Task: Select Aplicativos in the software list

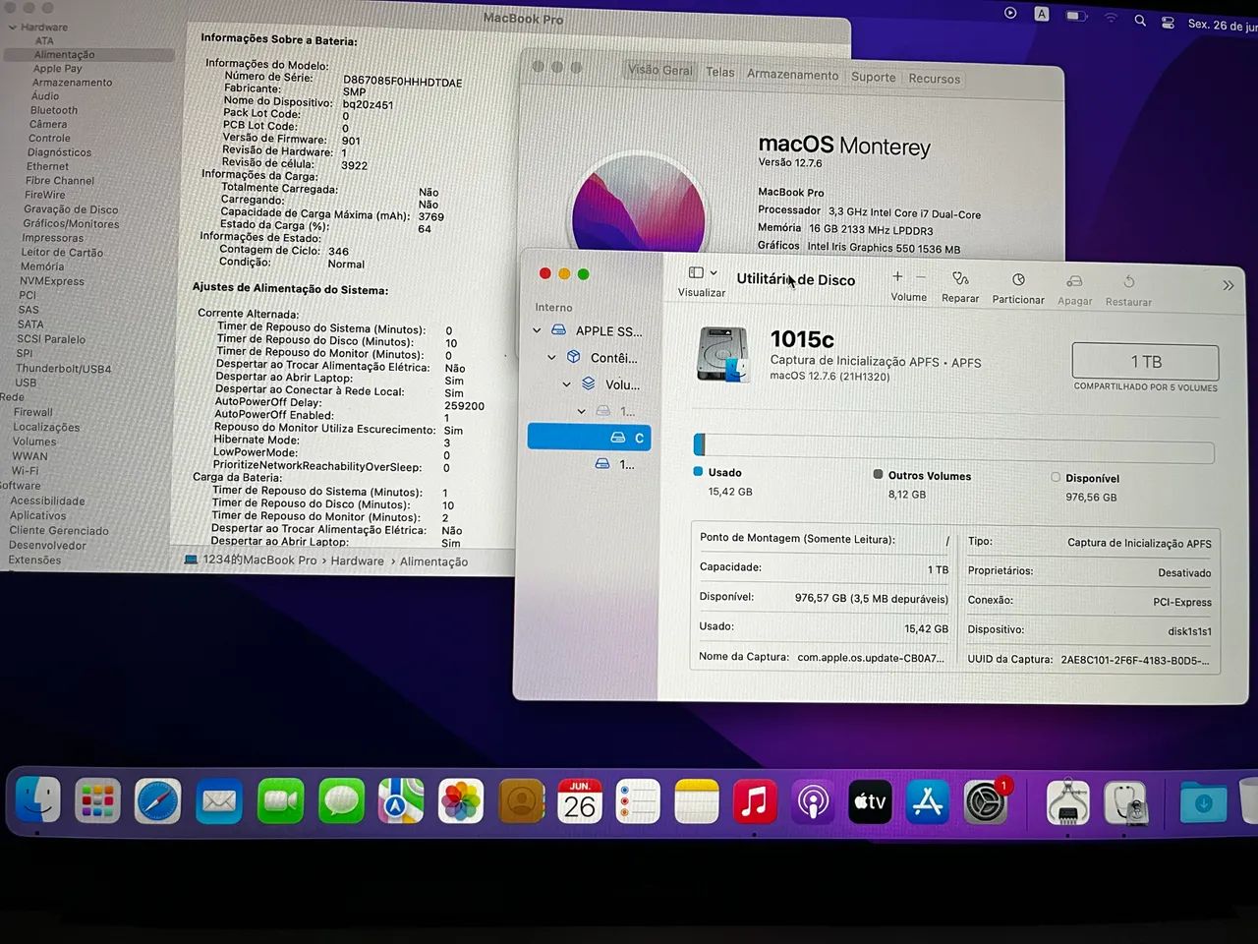Action: click(x=38, y=515)
